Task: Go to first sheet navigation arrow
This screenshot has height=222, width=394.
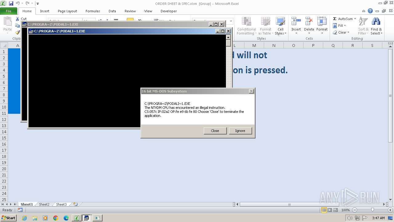Action: coord(2,204)
